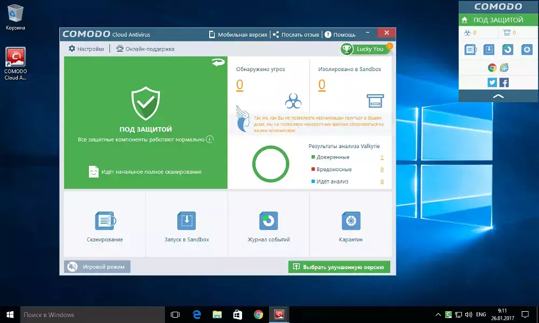The height and width of the screenshot is (323, 539).
Task: Switch view with the curved arrow in green panel
Action: [218, 62]
